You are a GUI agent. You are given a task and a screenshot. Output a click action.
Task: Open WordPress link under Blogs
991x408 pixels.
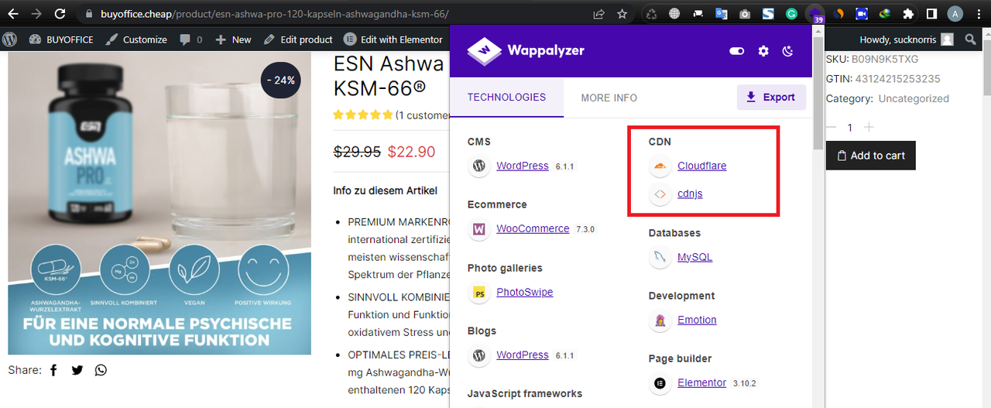523,355
